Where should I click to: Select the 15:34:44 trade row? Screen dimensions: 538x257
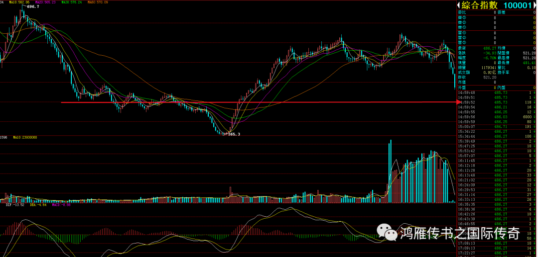(497, 136)
